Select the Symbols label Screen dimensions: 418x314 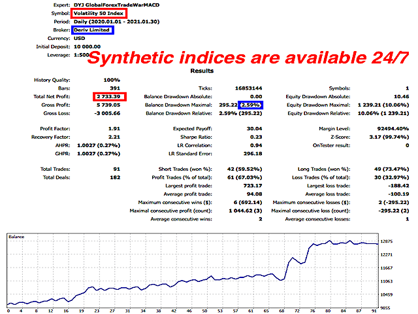tap(340, 88)
